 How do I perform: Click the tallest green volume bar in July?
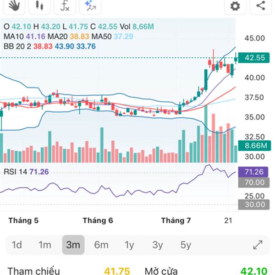pyautogui.click(x=206, y=134)
